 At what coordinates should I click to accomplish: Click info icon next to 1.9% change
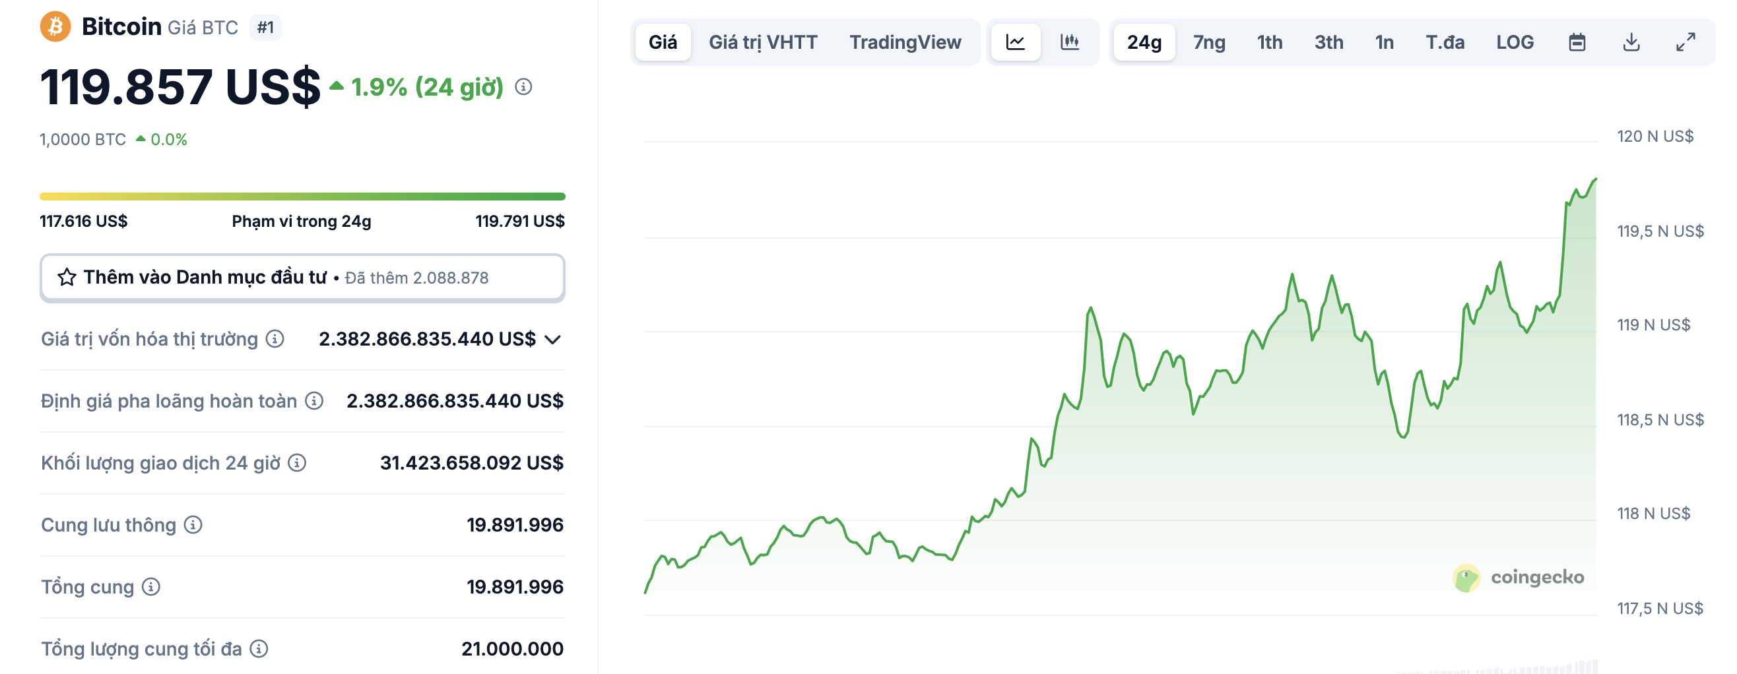[x=524, y=86]
